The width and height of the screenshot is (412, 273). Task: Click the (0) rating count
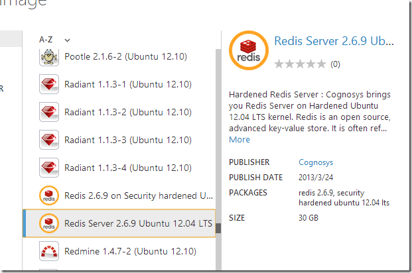335,64
